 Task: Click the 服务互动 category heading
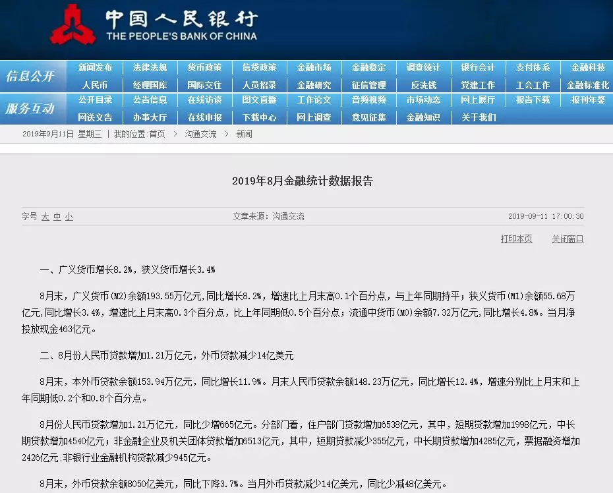tap(30, 109)
